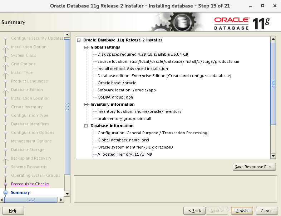Select the Installation Location step

tap(30, 98)
